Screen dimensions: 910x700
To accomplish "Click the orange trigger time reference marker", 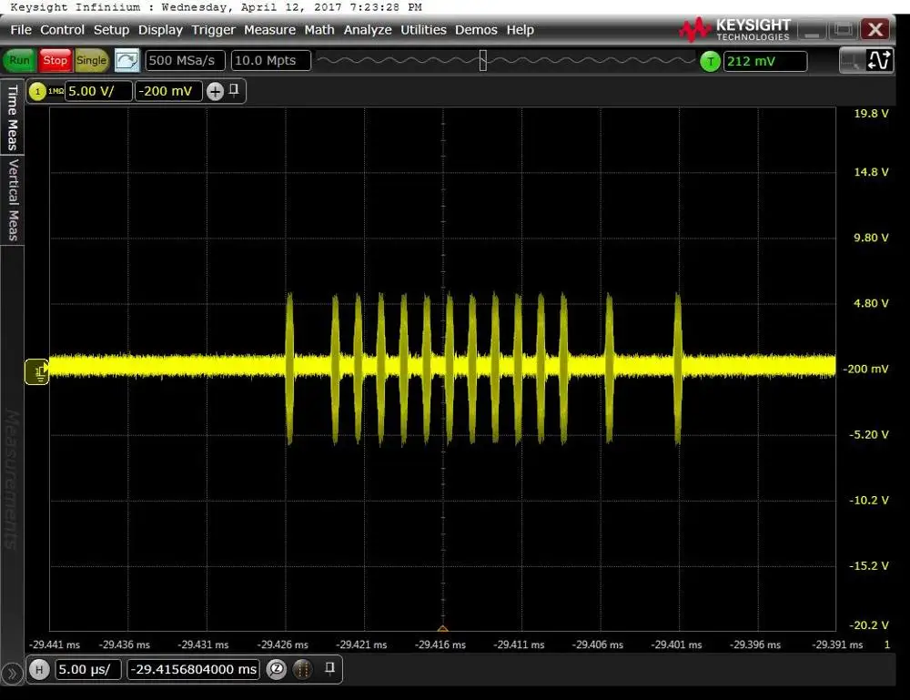I will [x=442, y=628].
